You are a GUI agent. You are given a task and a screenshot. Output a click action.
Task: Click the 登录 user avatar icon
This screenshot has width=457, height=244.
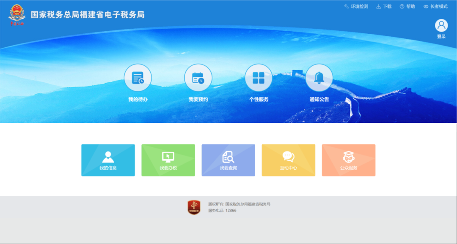coord(441,25)
